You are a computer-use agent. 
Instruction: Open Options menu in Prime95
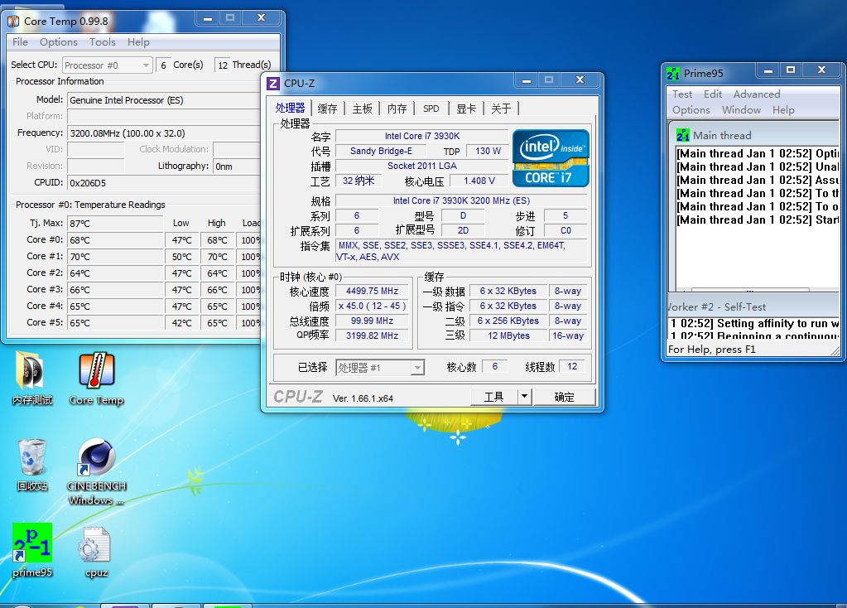[x=691, y=109]
